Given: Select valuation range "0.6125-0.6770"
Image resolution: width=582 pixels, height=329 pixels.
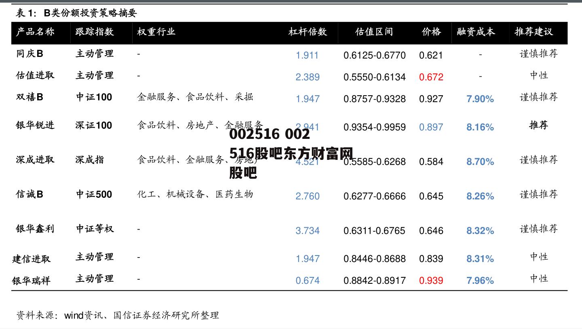Looking at the screenshot, I should (375, 55).
